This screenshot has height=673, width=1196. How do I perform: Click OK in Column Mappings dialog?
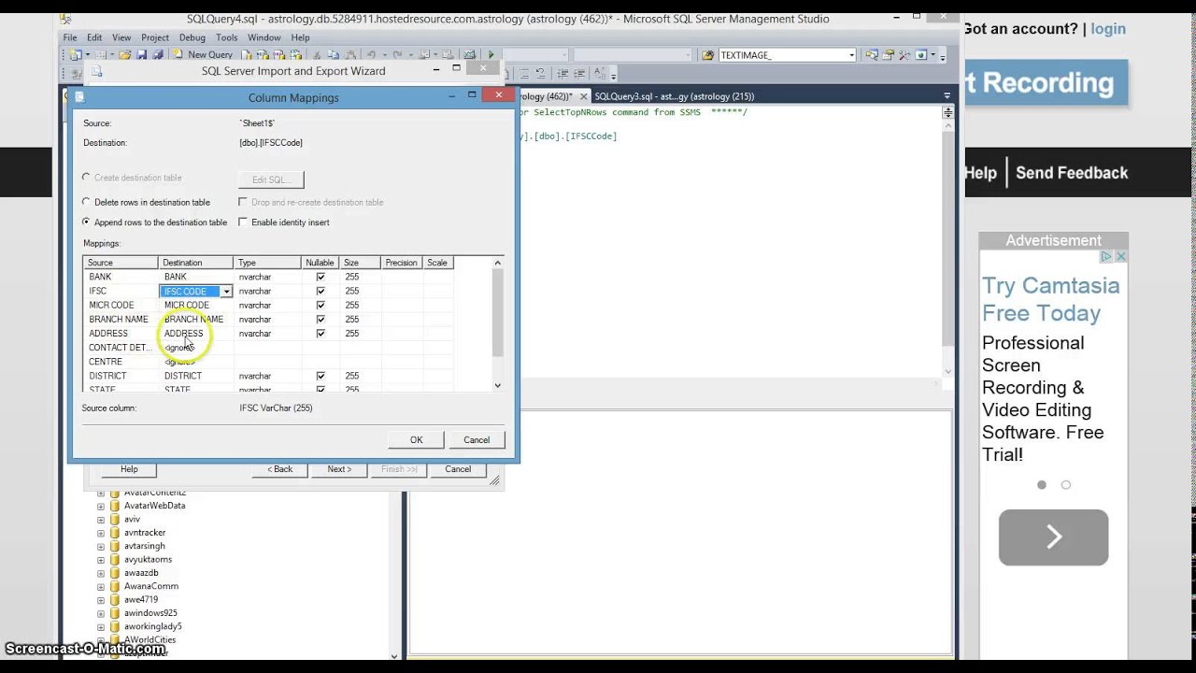[x=416, y=440]
